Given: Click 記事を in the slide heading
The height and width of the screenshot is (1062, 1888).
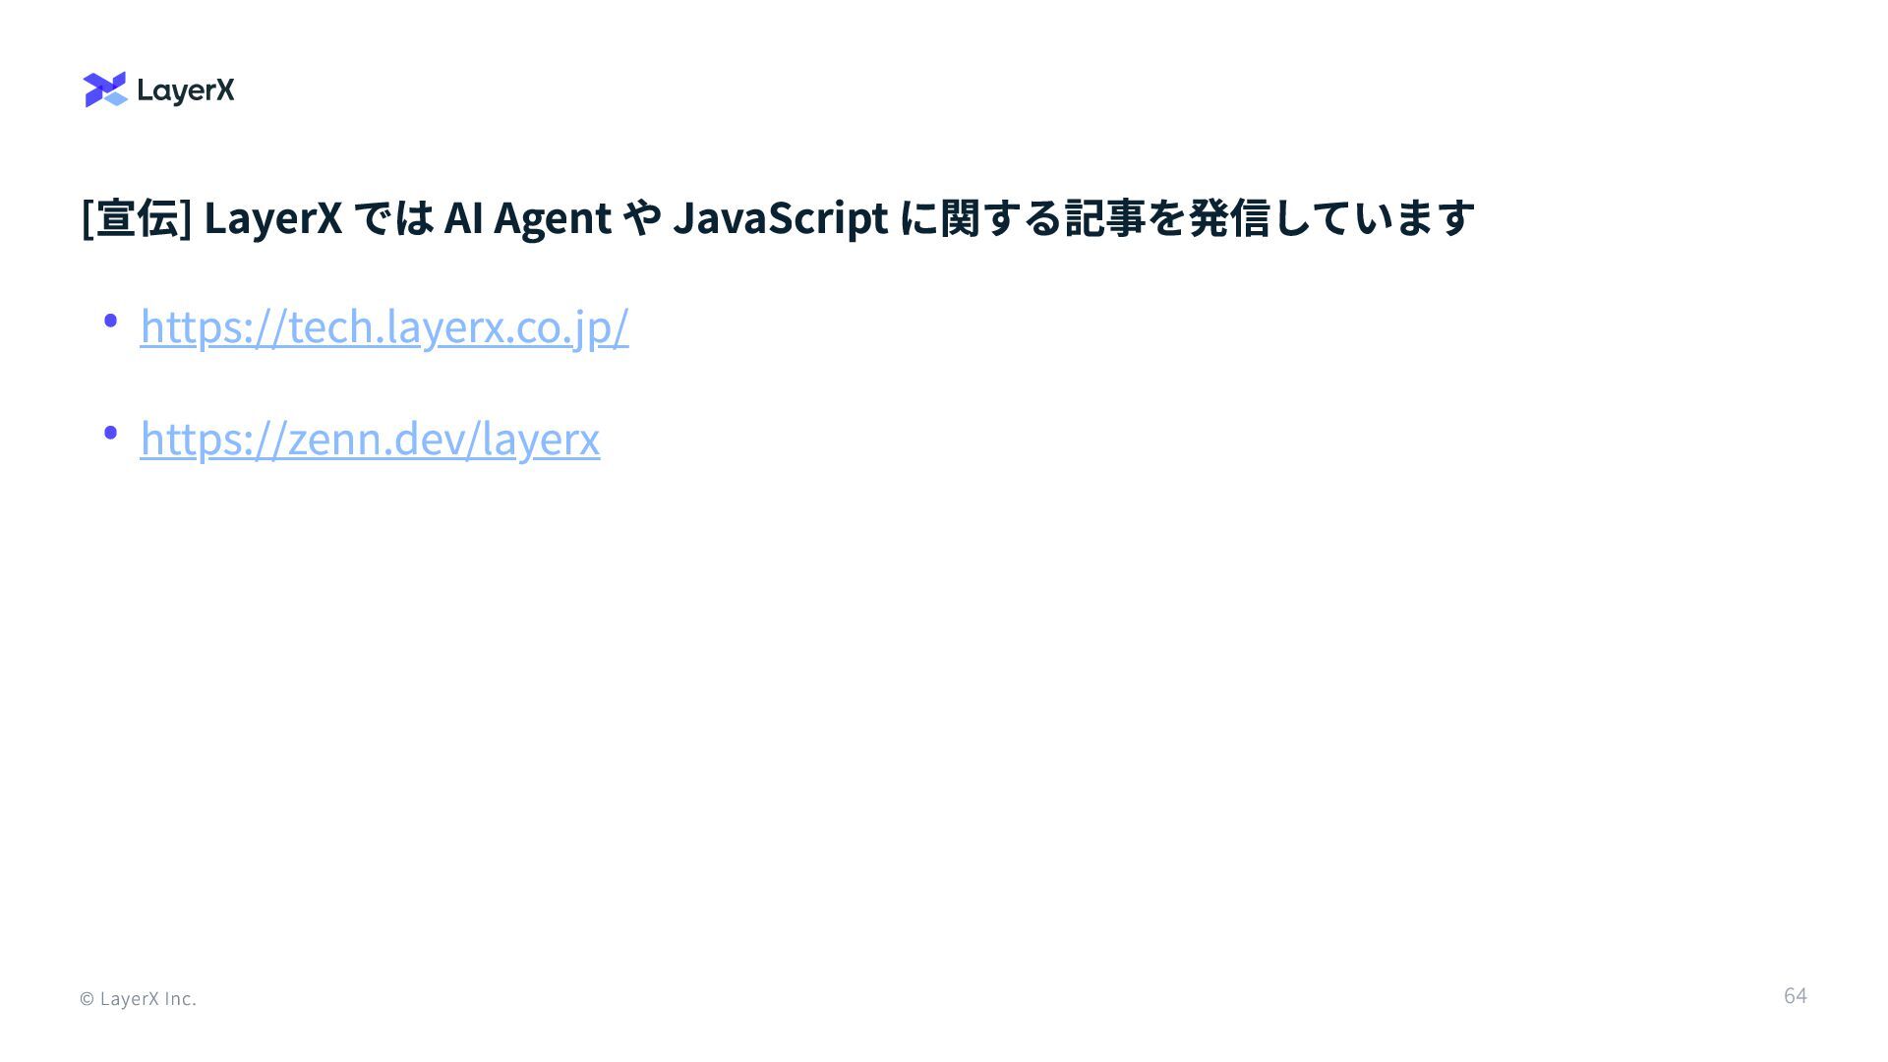Looking at the screenshot, I should point(1126,217).
